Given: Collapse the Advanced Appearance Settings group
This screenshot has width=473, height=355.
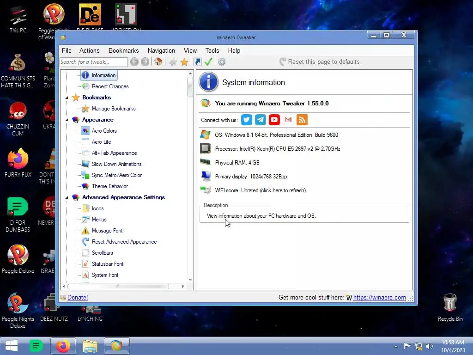Looking at the screenshot, I should point(67,197).
